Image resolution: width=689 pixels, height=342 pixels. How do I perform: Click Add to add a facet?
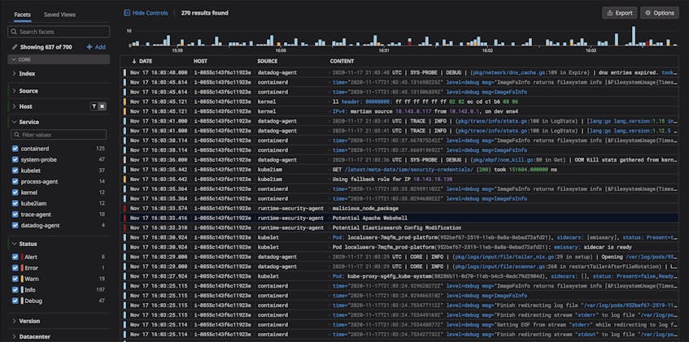pyautogui.click(x=100, y=47)
